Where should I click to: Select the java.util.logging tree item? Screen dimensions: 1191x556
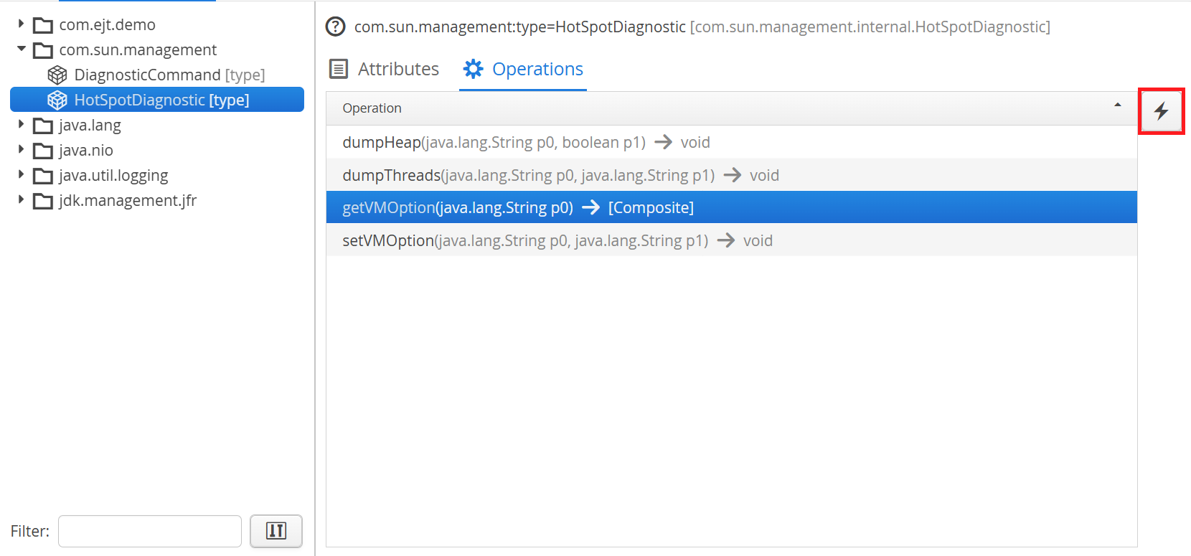click(x=113, y=176)
